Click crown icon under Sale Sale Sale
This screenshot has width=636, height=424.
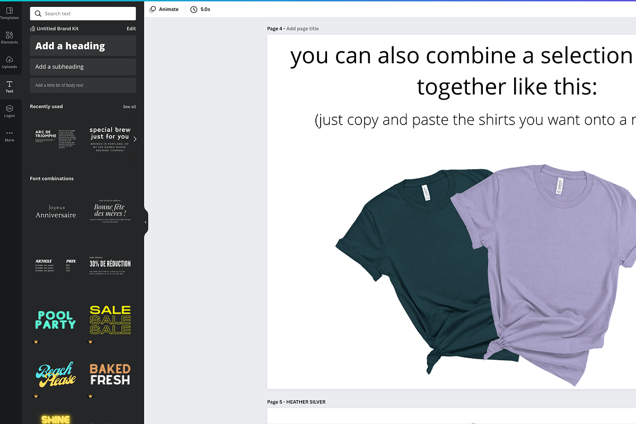click(90, 342)
